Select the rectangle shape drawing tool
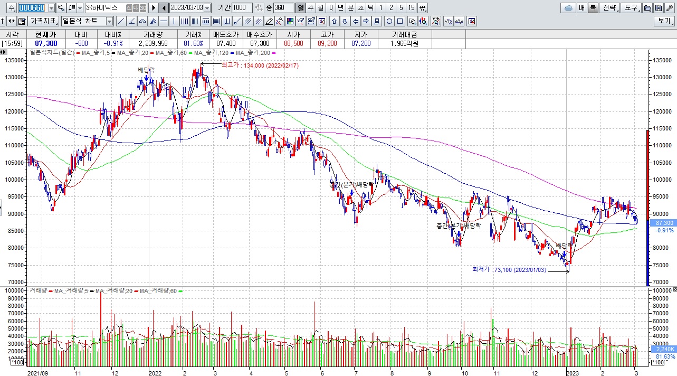The width and height of the screenshot is (677, 376). point(400,21)
